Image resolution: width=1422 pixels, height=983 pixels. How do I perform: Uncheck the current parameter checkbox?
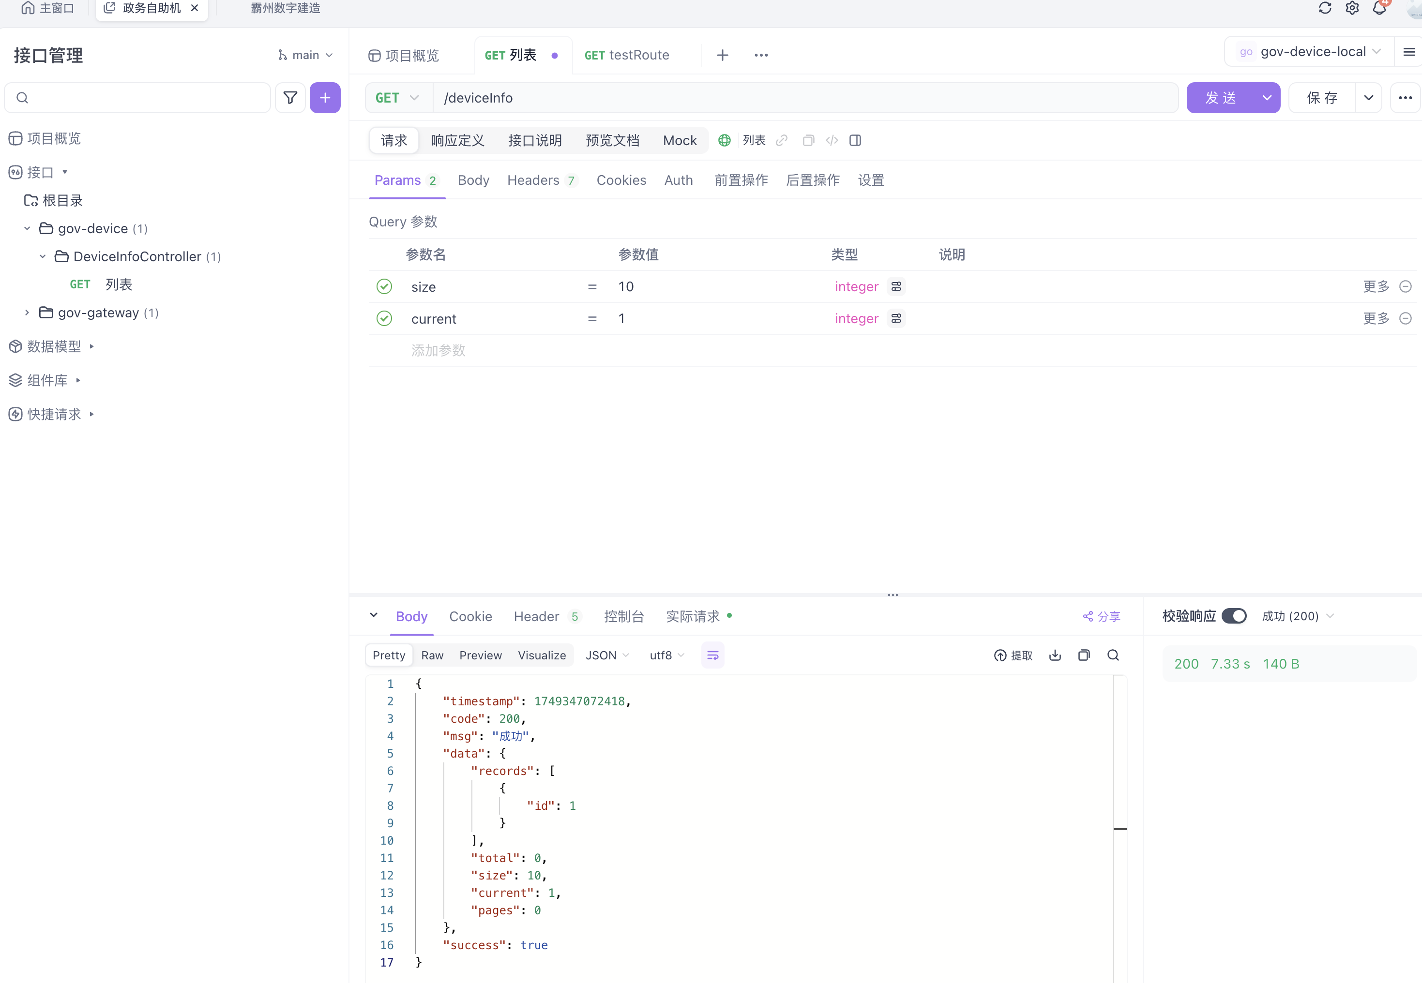click(384, 318)
